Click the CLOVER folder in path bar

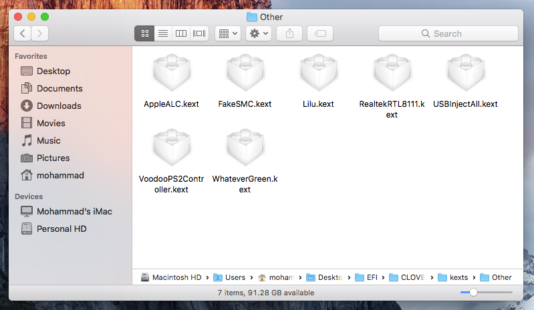(407, 277)
